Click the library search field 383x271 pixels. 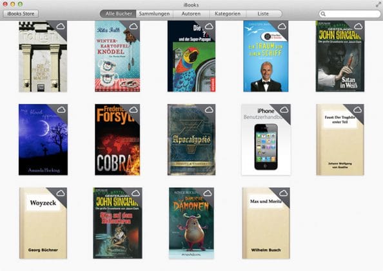pyautogui.click(x=349, y=14)
